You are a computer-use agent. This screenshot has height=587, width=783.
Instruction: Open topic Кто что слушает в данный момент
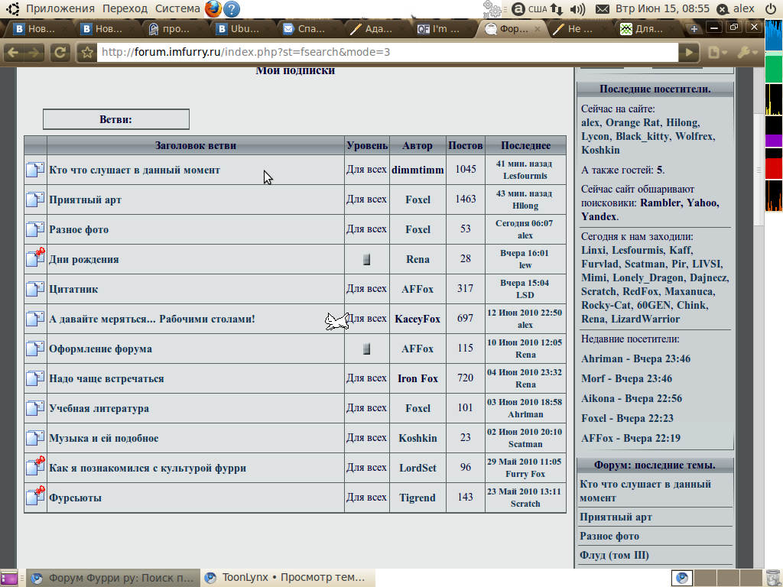(135, 170)
